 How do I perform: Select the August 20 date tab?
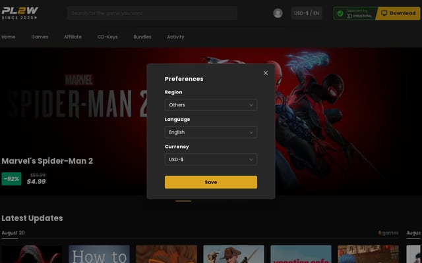[x=13, y=233]
